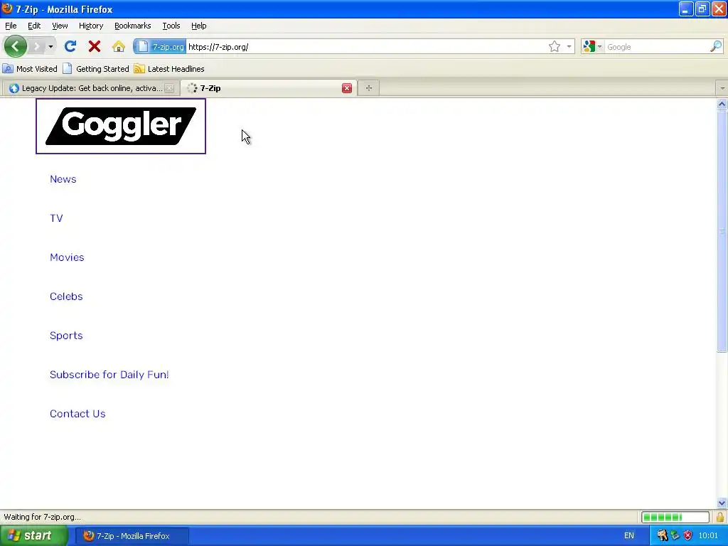The image size is (728, 546).
Task: Click the Waiting for 7-zip.org status text
Action: [x=42, y=517]
